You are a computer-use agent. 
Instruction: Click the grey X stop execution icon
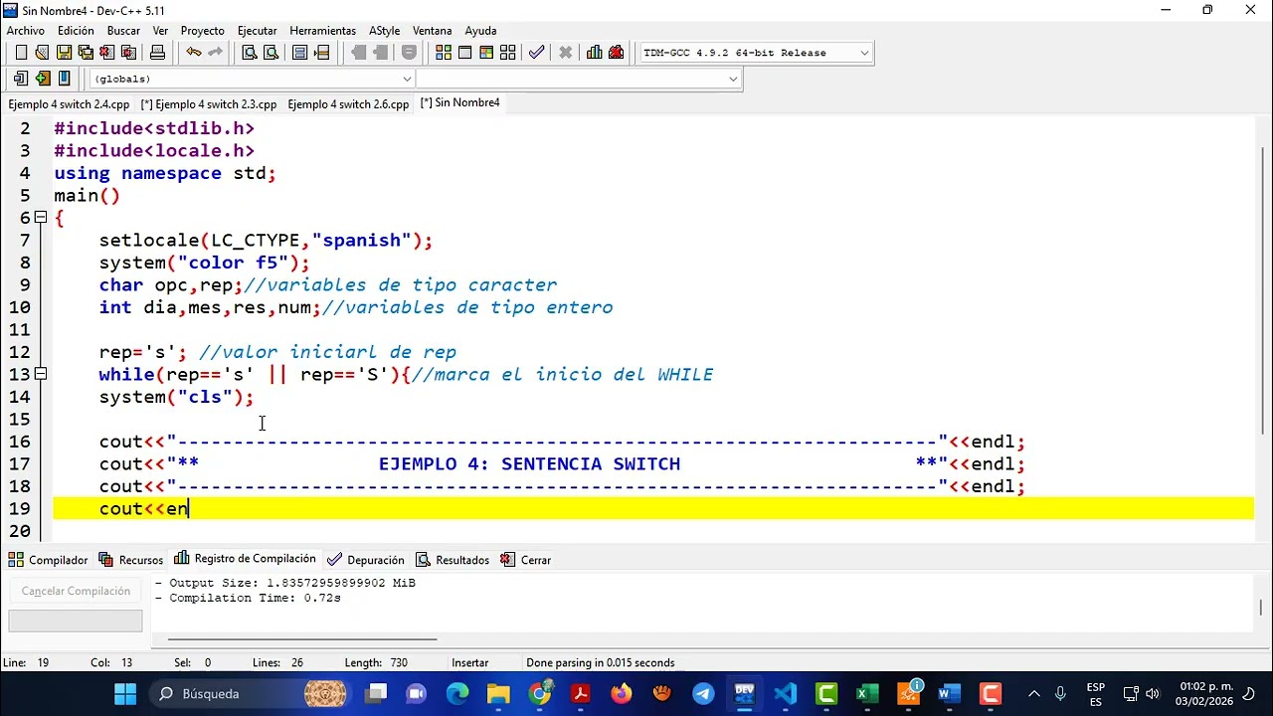click(566, 53)
